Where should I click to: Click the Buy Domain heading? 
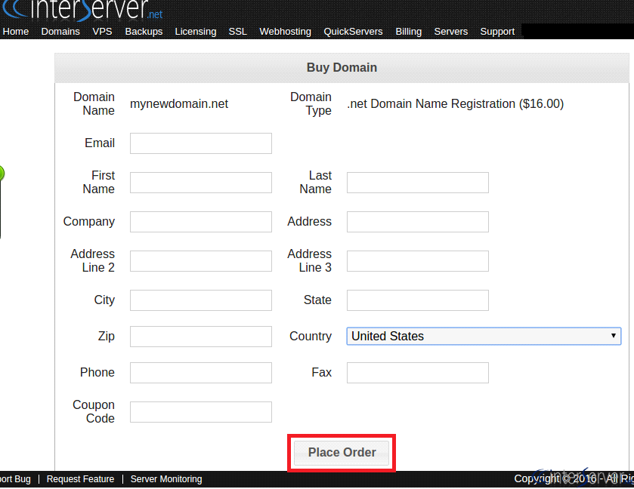click(x=342, y=67)
